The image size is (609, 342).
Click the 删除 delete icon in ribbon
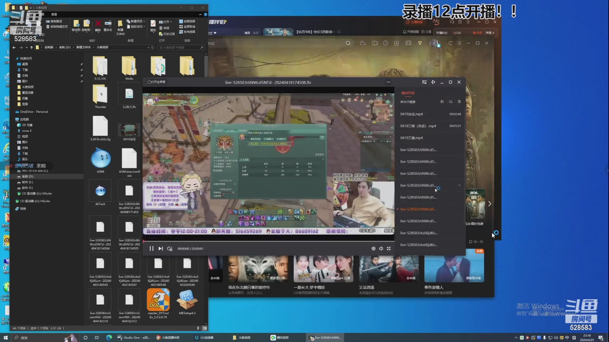point(98,26)
